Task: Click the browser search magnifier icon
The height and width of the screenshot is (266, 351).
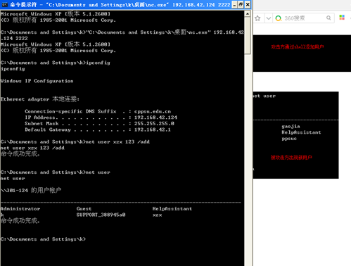Action: point(328,18)
